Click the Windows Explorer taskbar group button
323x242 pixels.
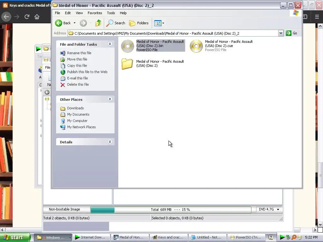[x=53, y=238]
